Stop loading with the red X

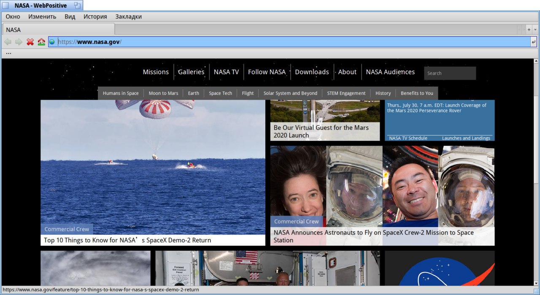tap(30, 42)
